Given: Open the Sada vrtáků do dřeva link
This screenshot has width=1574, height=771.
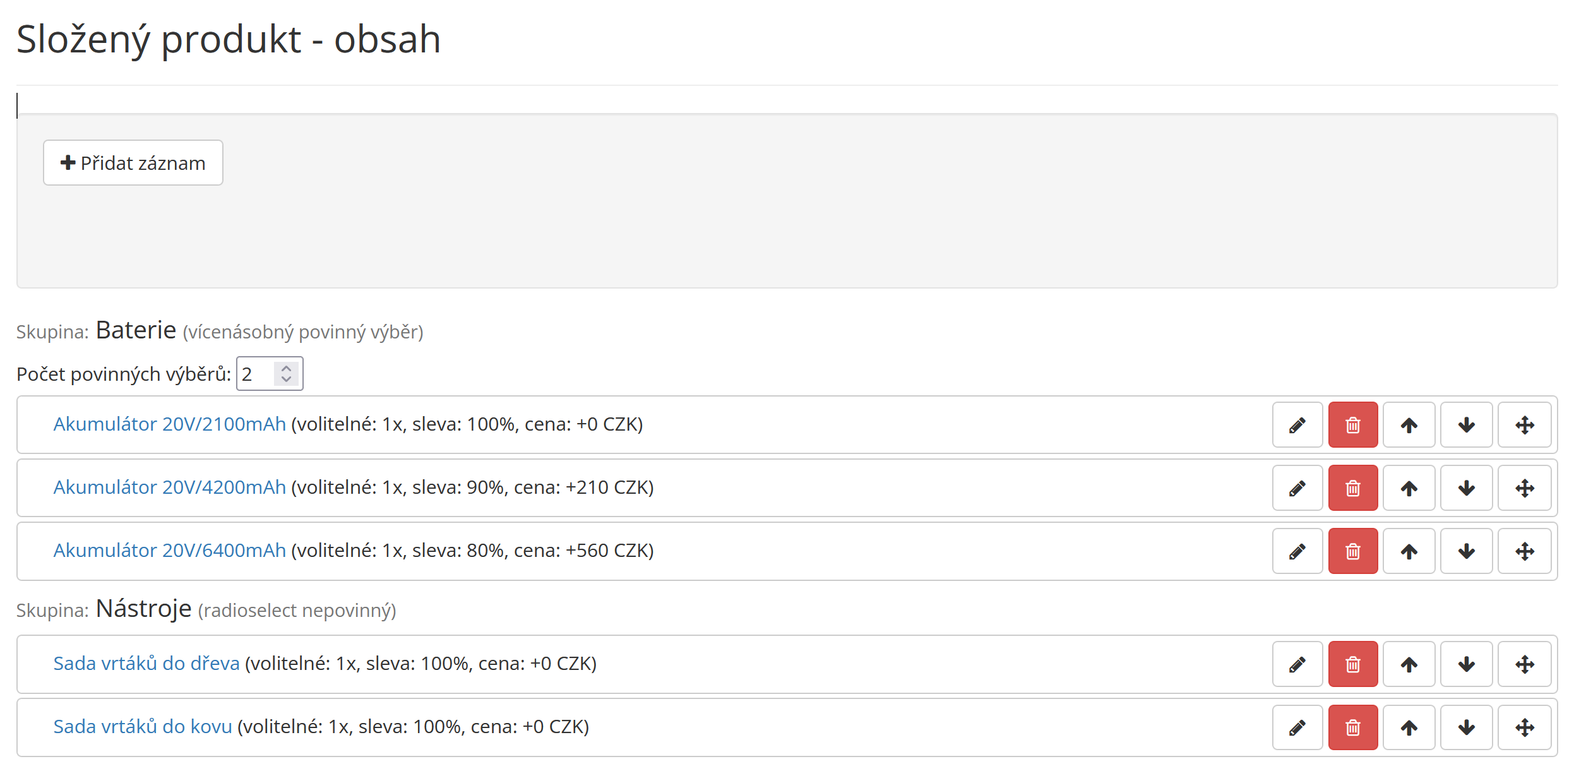Looking at the screenshot, I should click(x=146, y=664).
